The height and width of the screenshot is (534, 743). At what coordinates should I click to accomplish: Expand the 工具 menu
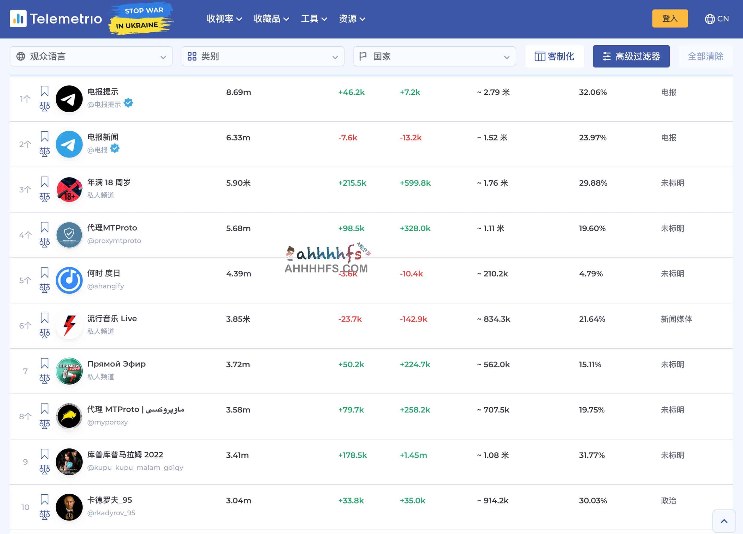point(314,19)
